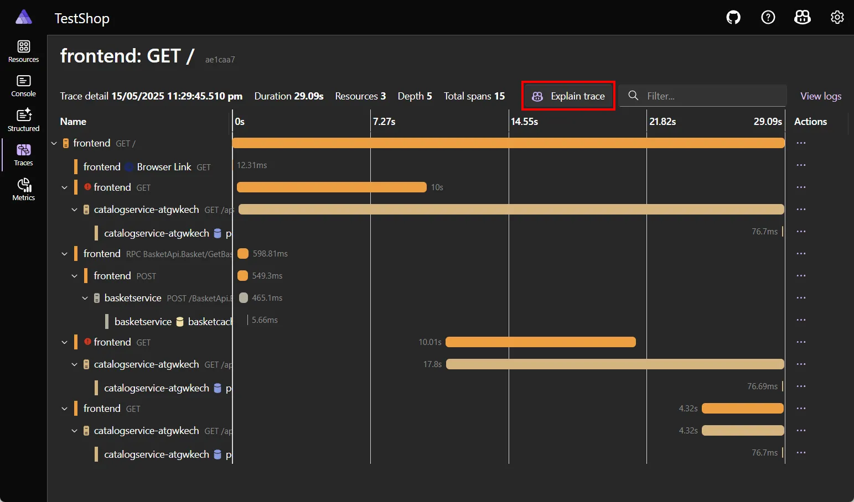854x502 pixels.
Task: Click the Filter search field
Action: tap(703, 96)
